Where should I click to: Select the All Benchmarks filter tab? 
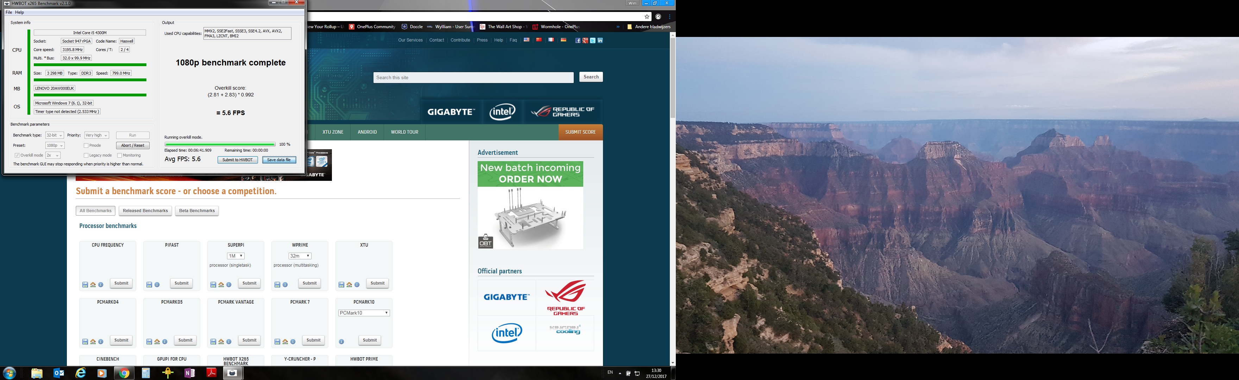(x=96, y=211)
